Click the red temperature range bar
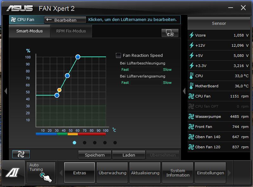The width and height of the screenshot is (253, 187). point(92,134)
